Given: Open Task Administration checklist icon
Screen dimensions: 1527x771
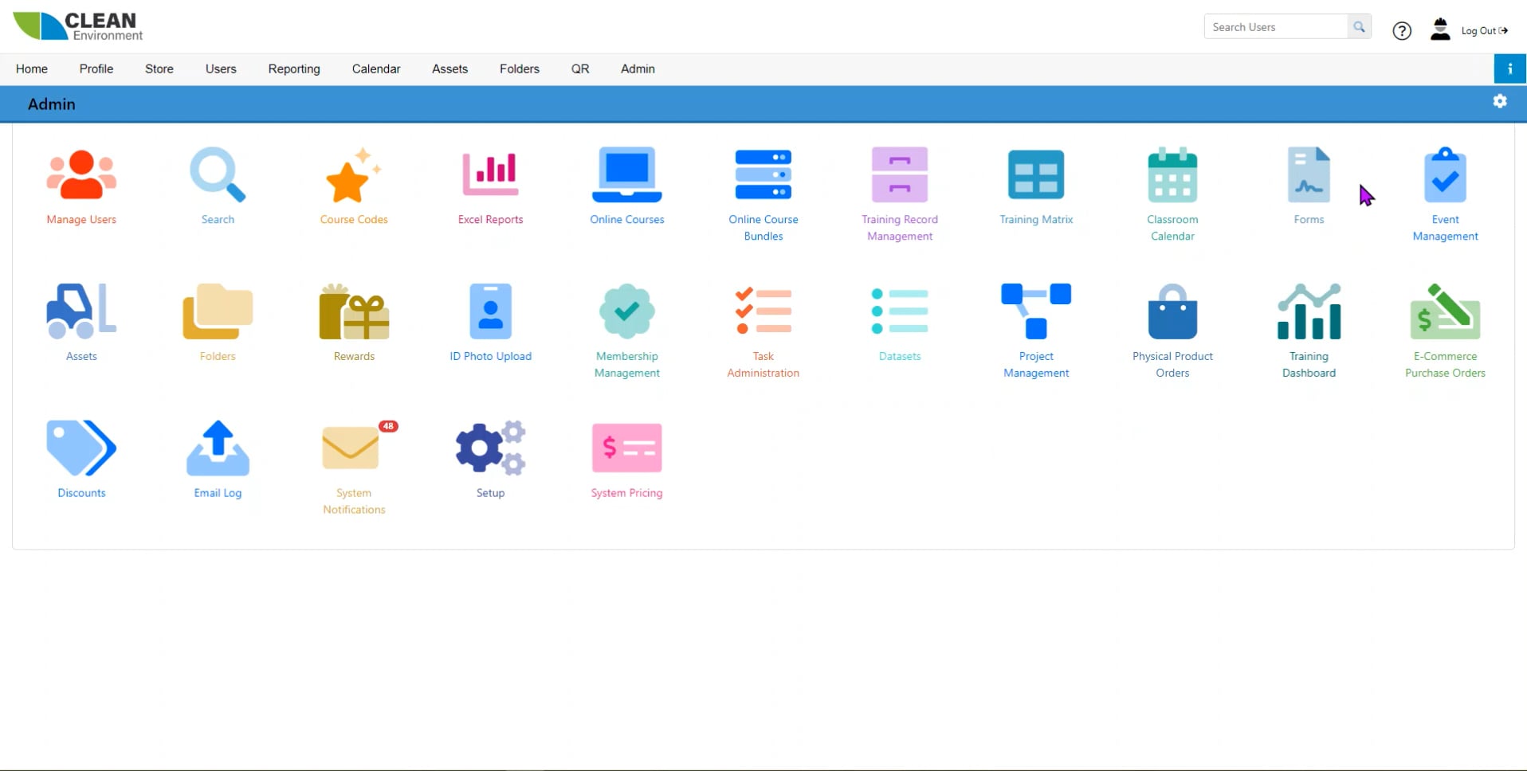Looking at the screenshot, I should 763,311.
